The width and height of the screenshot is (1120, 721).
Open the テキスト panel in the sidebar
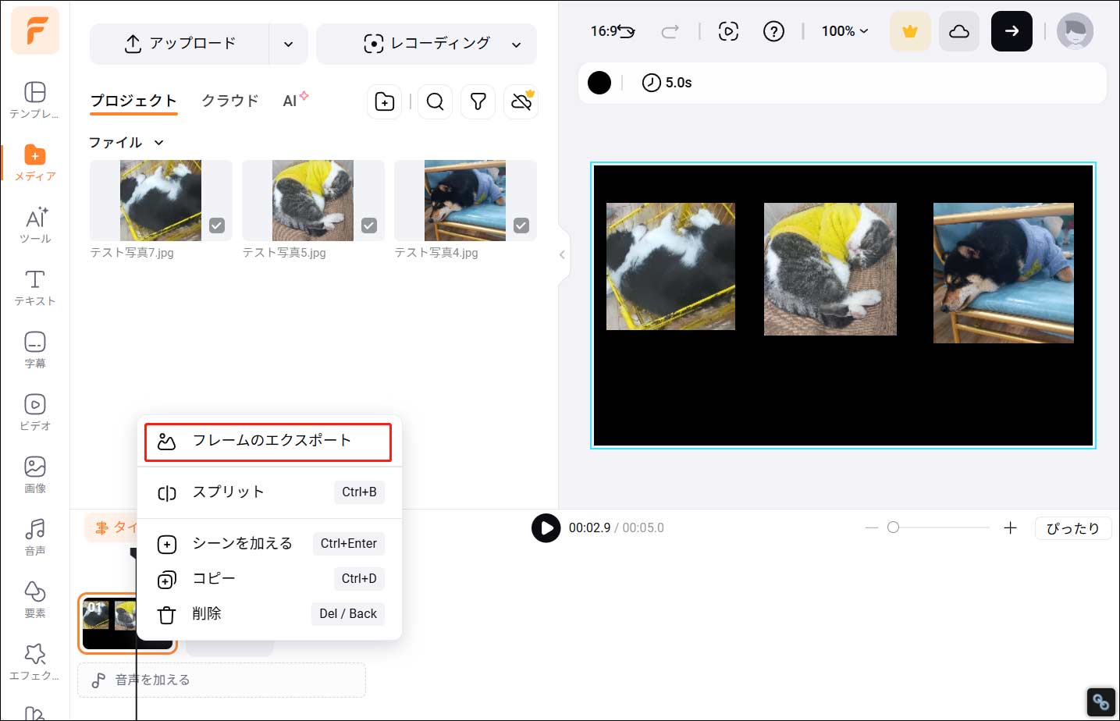click(x=34, y=287)
